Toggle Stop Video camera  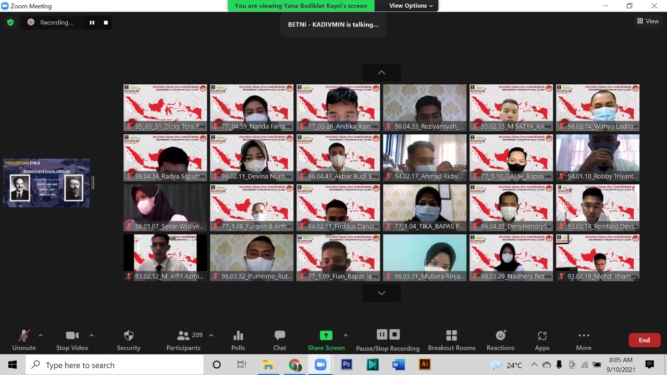pyautogui.click(x=72, y=340)
